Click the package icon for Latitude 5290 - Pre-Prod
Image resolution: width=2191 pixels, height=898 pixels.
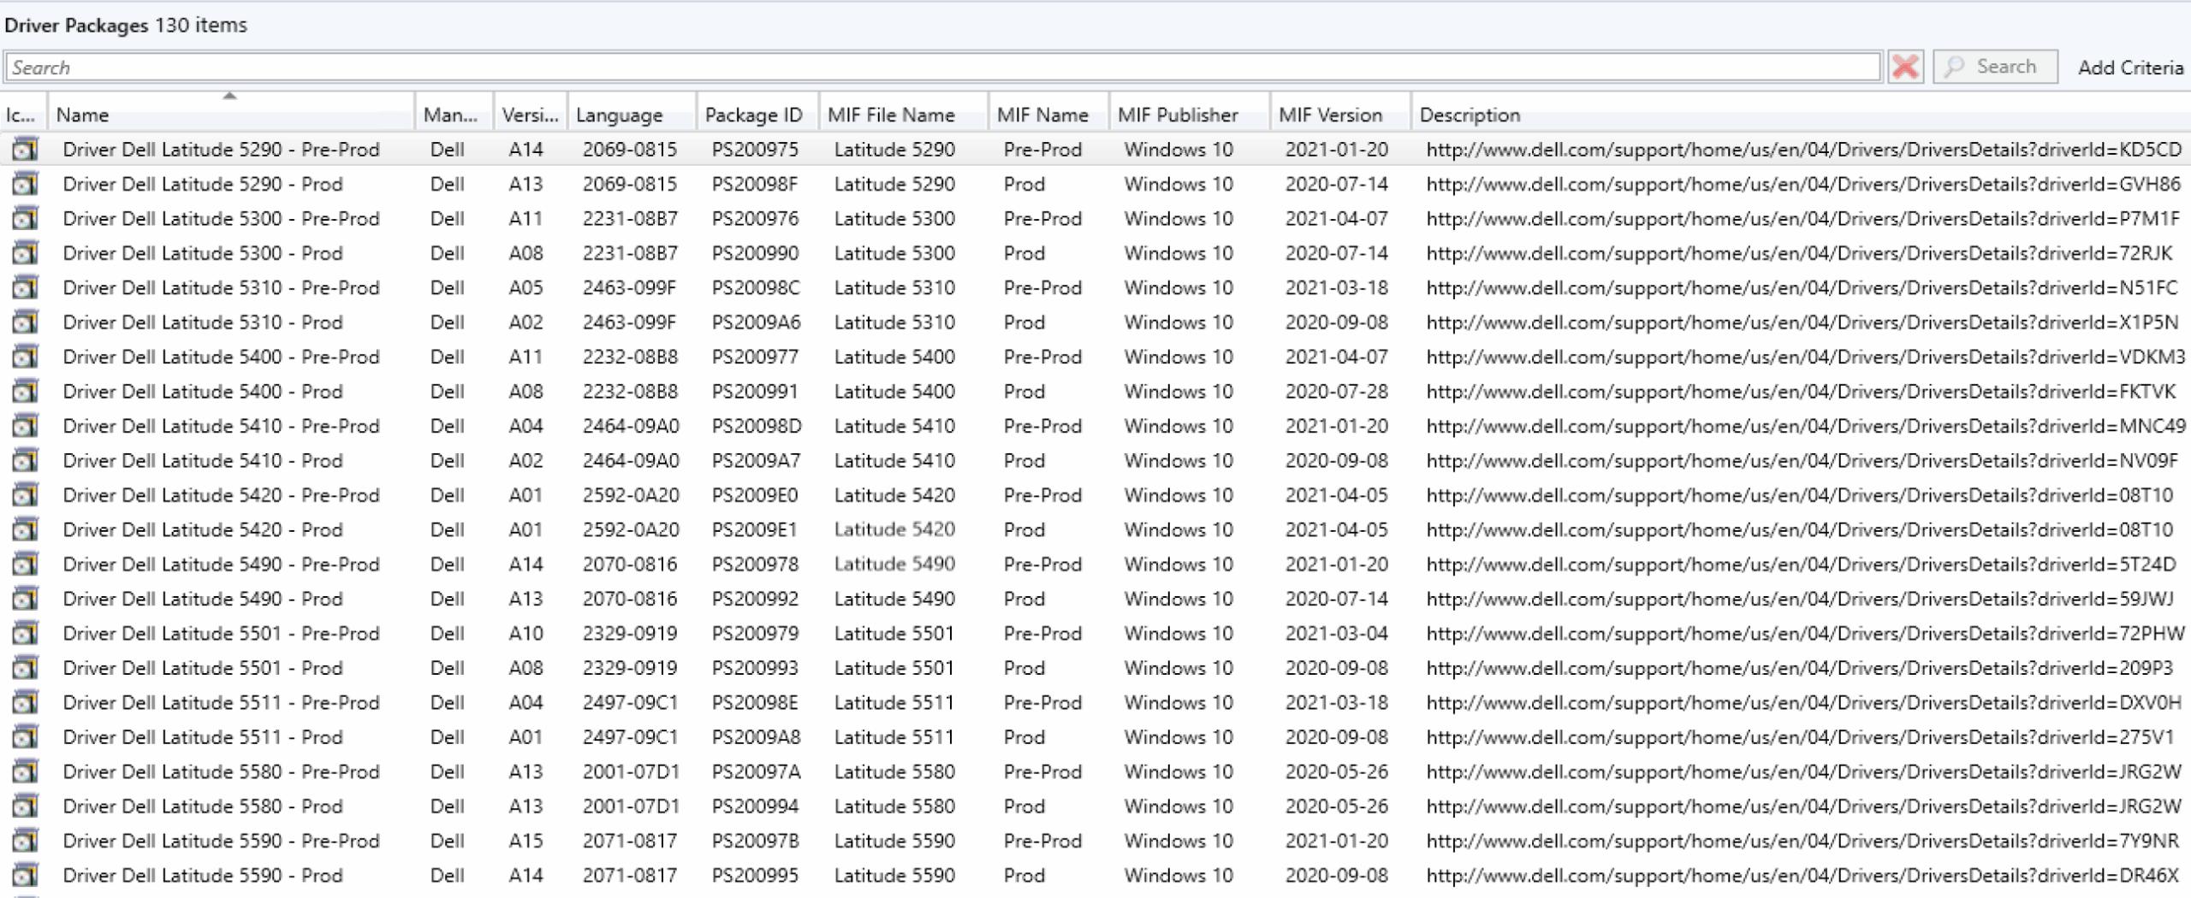click(25, 150)
